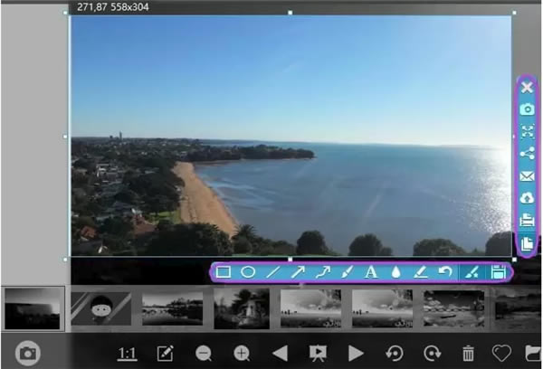The height and width of the screenshot is (369, 543).
Task: Pick the arrow annotation tool
Action: (298, 272)
